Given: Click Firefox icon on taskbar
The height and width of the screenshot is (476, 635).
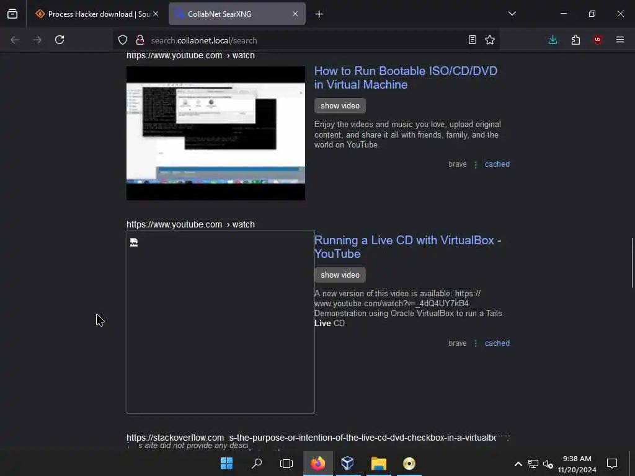Looking at the screenshot, I should coord(318,464).
